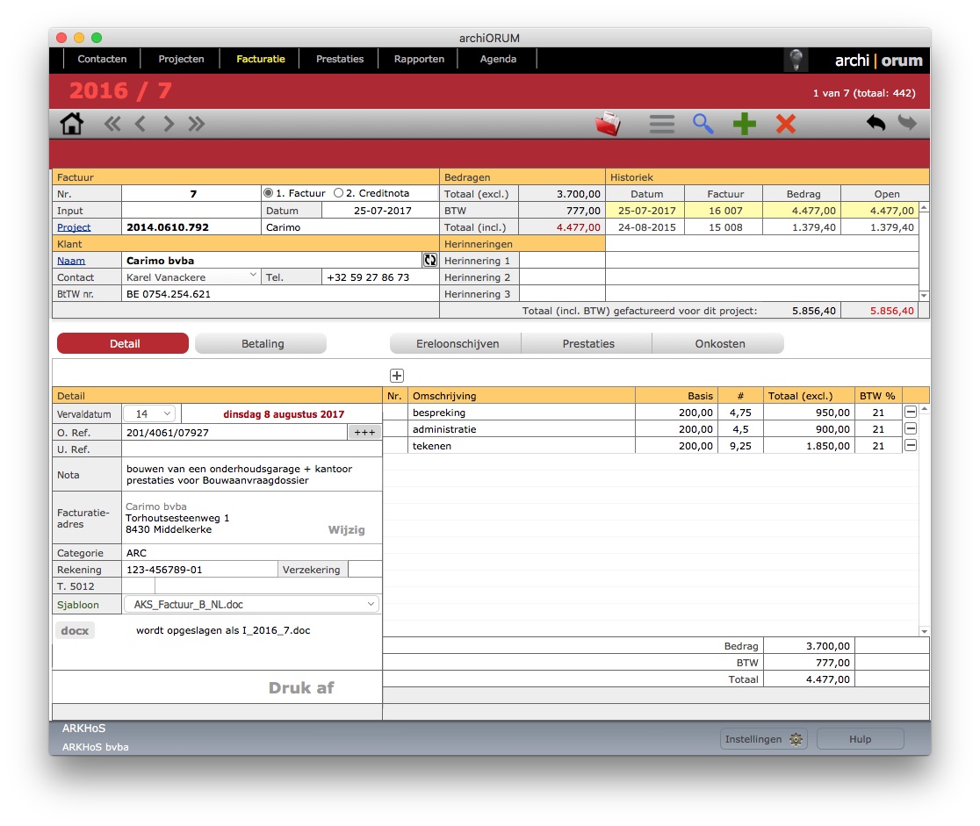Select the 1. Factuur radio option
Image resolution: width=980 pixels, height=826 pixels.
(x=268, y=193)
